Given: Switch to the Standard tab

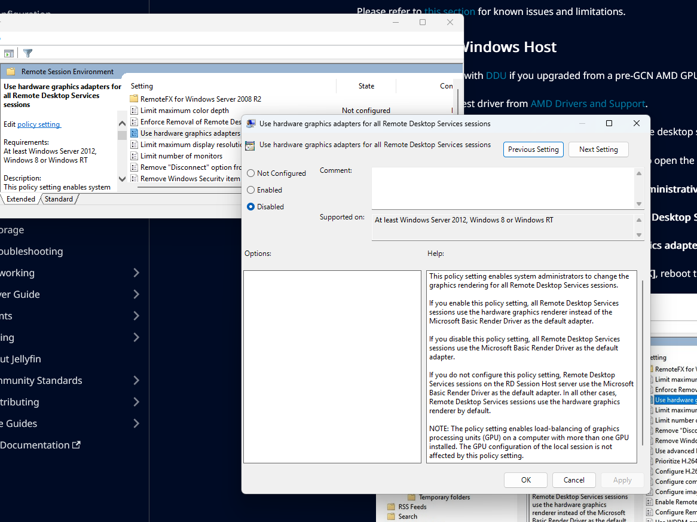Looking at the screenshot, I should pyautogui.click(x=59, y=199).
